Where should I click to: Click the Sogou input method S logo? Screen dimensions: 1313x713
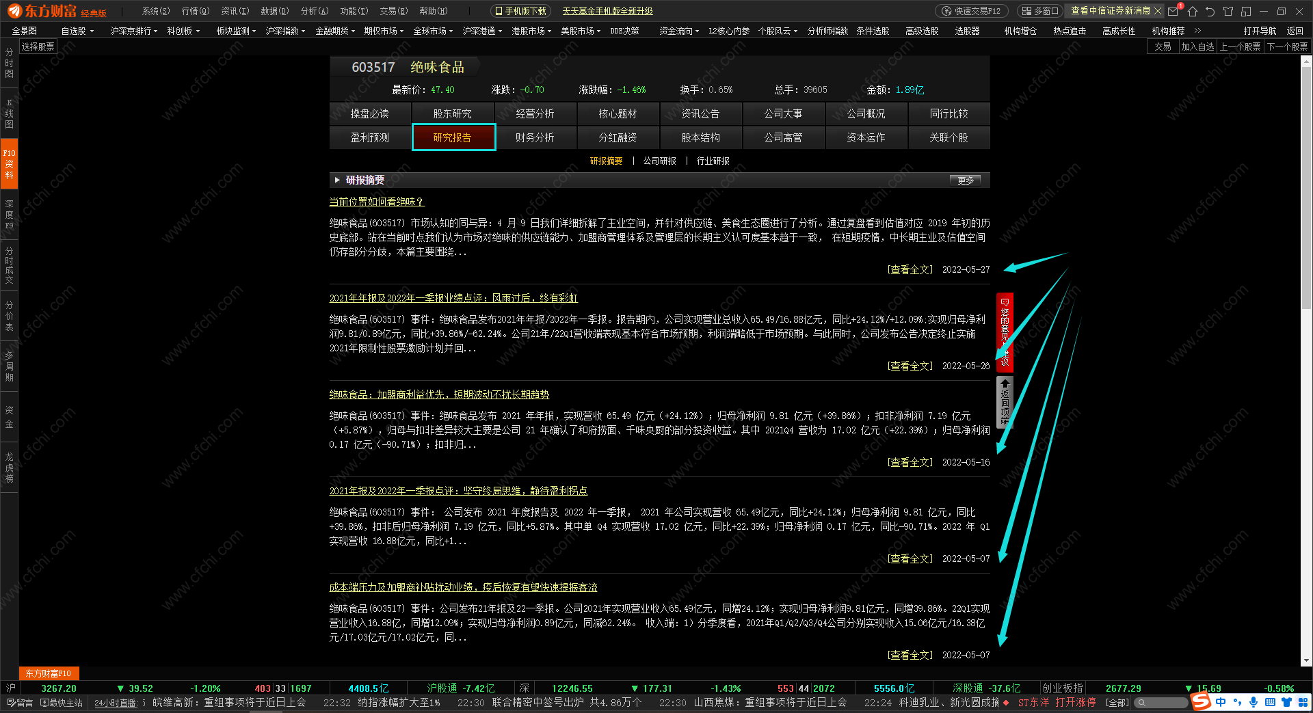point(1200,701)
